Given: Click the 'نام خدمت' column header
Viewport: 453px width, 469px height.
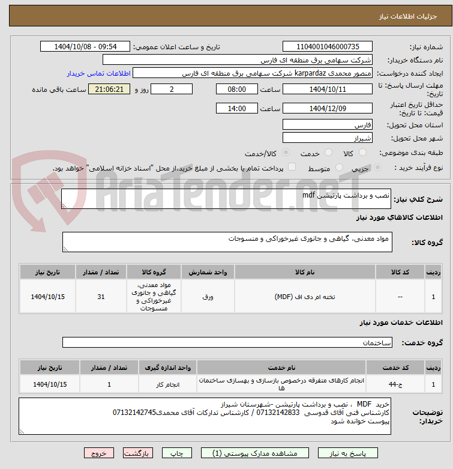Looking at the screenshot, I should [x=281, y=368].
